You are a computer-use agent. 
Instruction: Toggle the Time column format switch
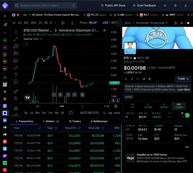coord(40,128)
